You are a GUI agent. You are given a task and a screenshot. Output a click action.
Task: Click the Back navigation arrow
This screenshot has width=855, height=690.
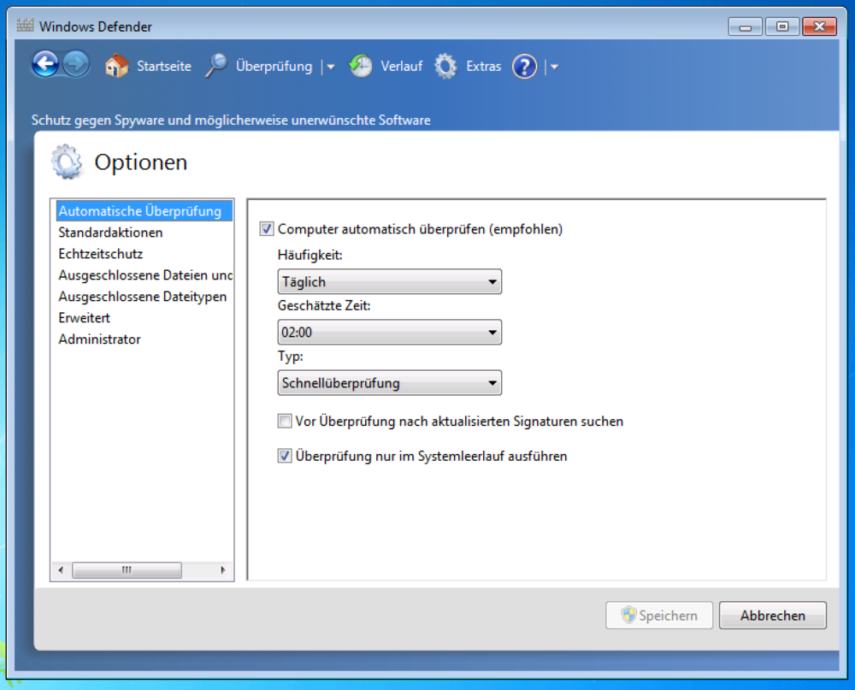(44, 64)
